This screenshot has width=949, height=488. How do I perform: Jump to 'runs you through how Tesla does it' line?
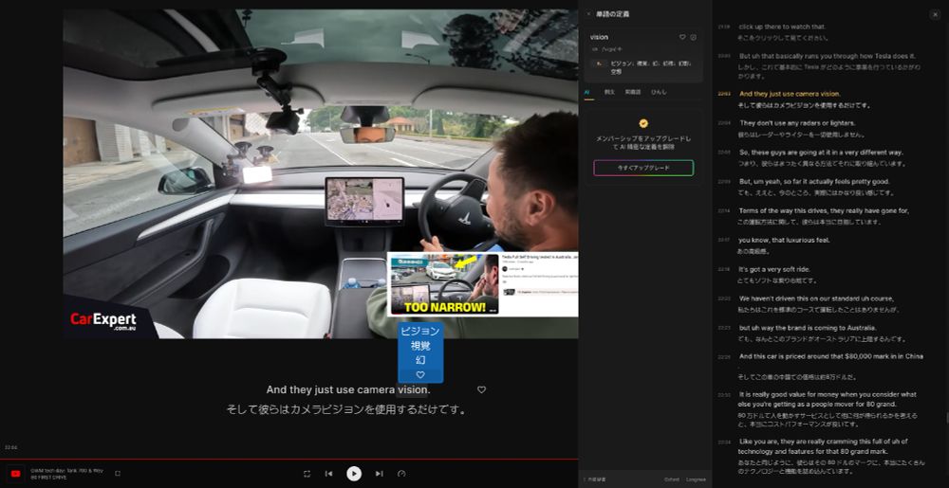pyautogui.click(x=828, y=56)
